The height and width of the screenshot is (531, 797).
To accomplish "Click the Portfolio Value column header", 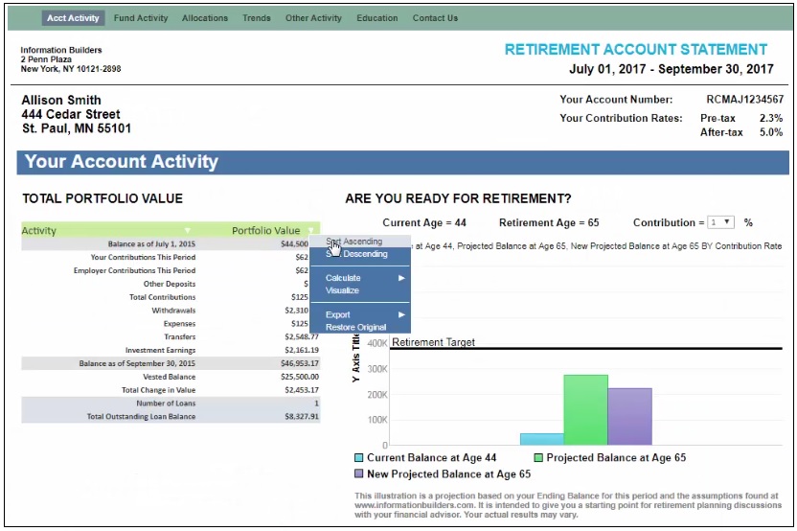I will click(266, 230).
